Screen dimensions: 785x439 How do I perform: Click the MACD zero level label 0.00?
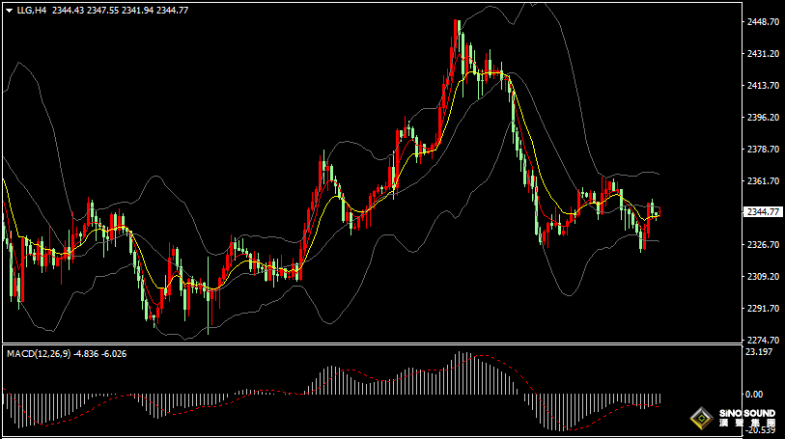click(753, 394)
